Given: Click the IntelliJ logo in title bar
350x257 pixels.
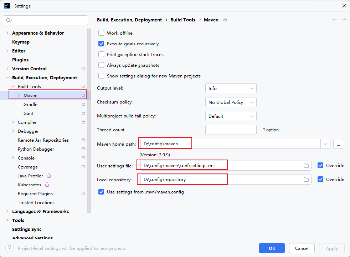Looking at the screenshot, I should click(7, 6).
